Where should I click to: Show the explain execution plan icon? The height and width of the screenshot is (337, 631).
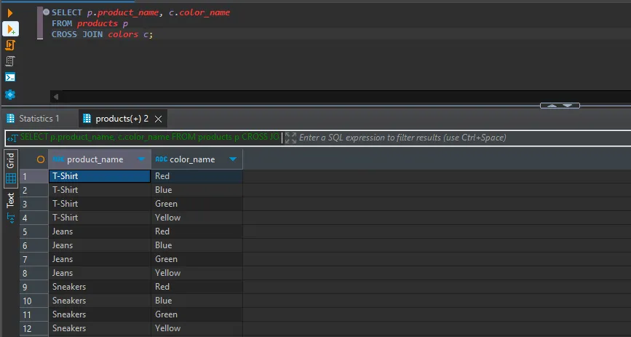[10, 61]
